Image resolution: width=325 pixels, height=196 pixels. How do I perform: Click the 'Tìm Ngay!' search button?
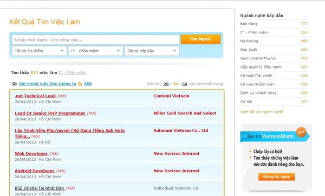(200, 39)
